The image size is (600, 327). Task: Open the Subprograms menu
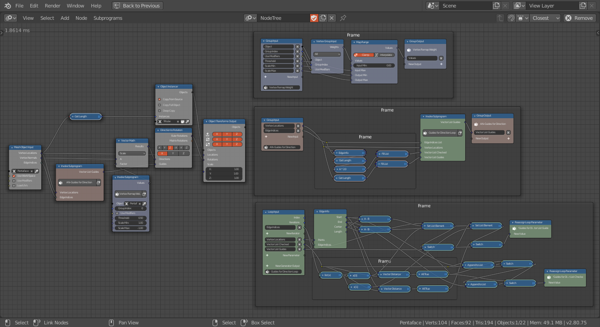[x=108, y=18]
